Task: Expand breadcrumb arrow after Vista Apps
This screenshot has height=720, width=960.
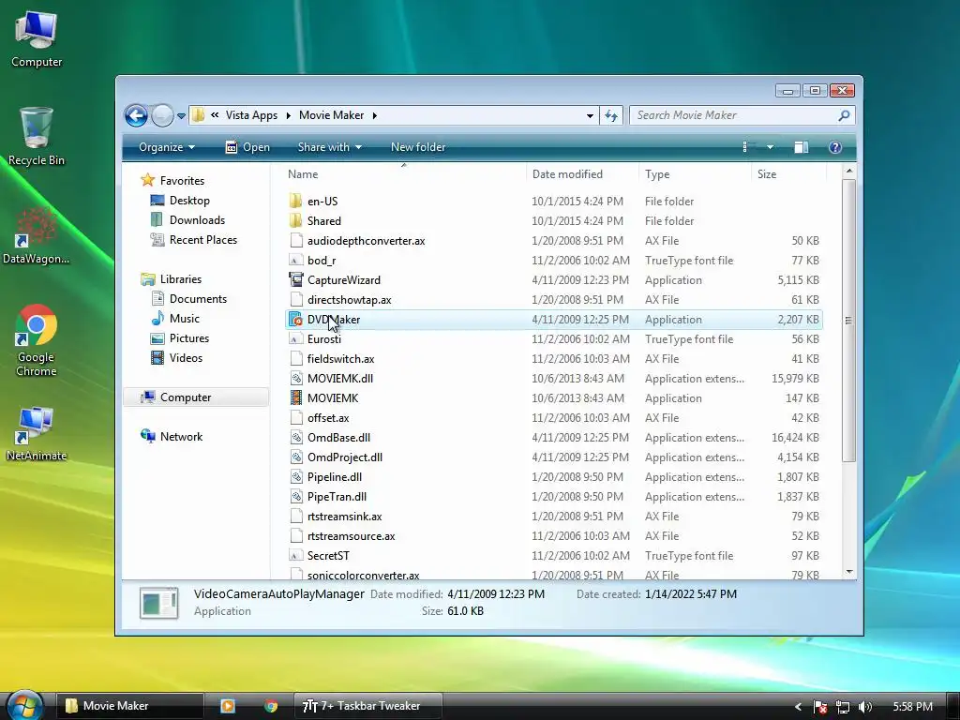Action: click(289, 115)
